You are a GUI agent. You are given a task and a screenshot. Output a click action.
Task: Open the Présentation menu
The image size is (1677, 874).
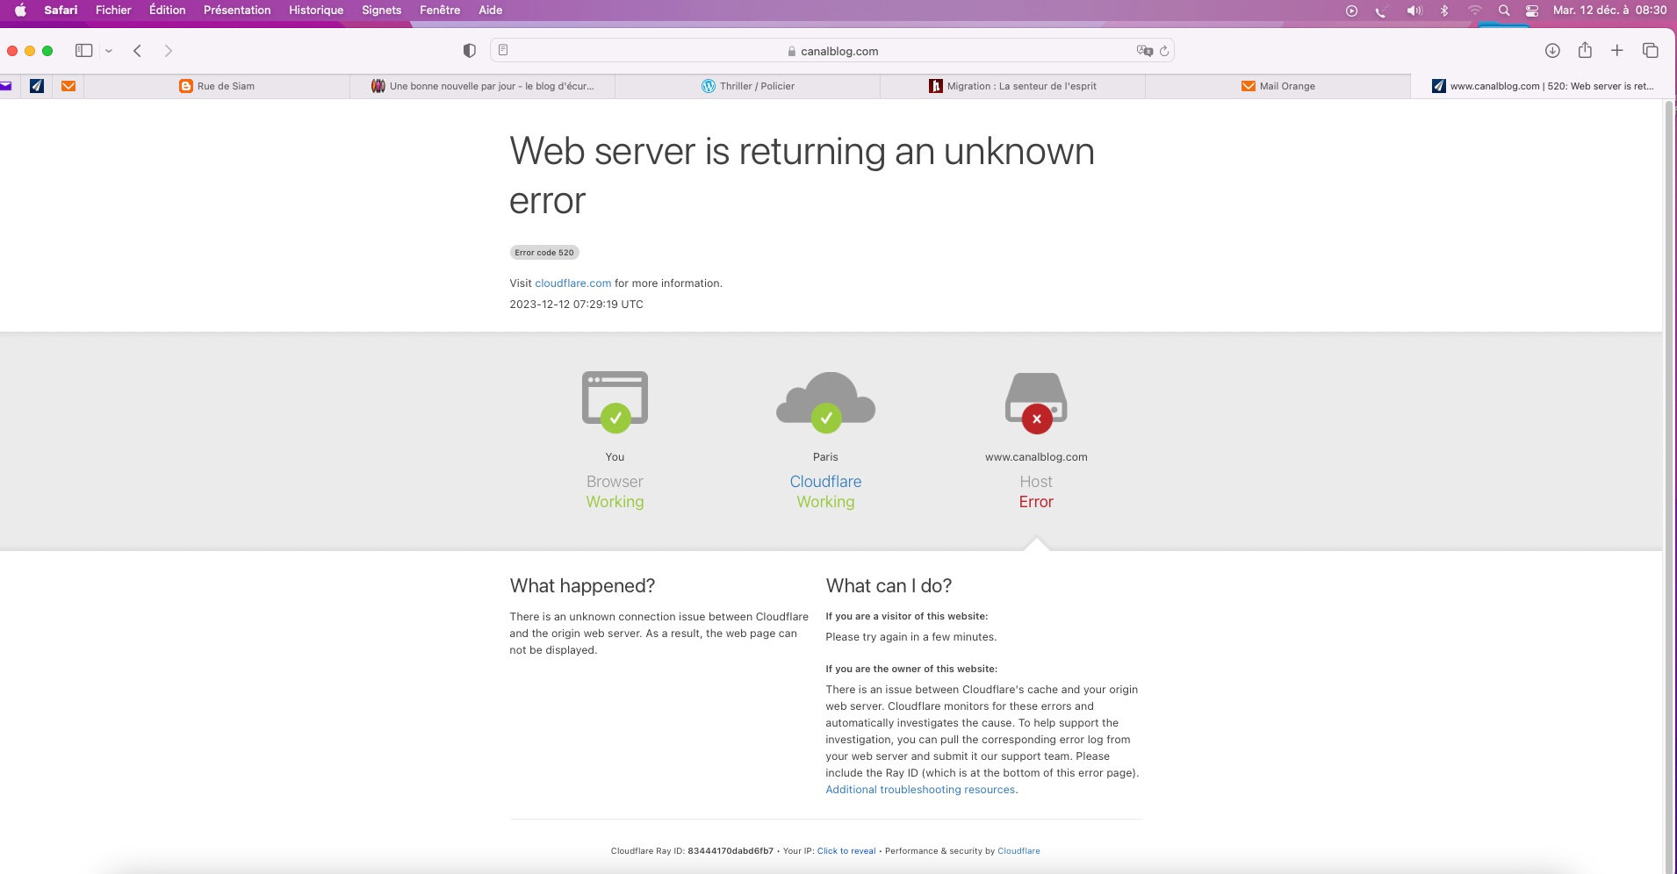pyautogui.click(x=237, y=11)
